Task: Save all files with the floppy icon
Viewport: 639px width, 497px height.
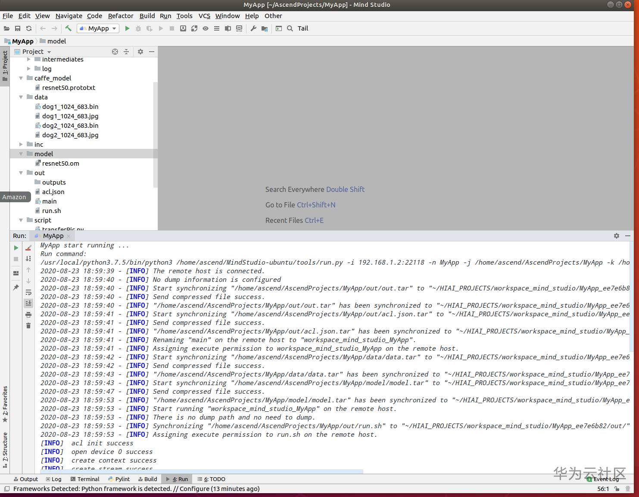Action: point(18,28)
